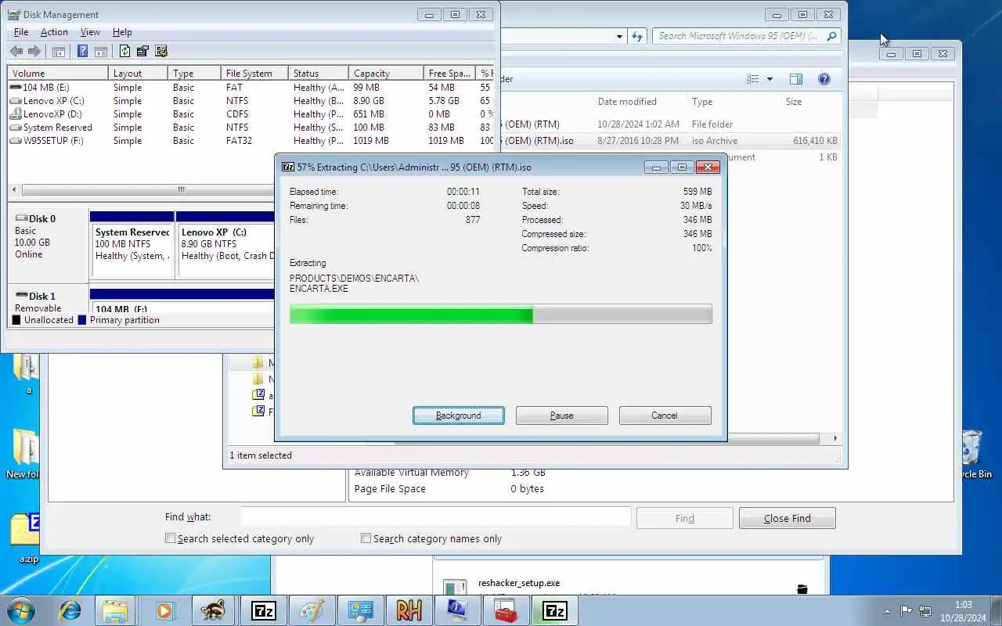Sort by File System column header
The width and height of the screenshot is (1002, 626).
click(254, 73)
